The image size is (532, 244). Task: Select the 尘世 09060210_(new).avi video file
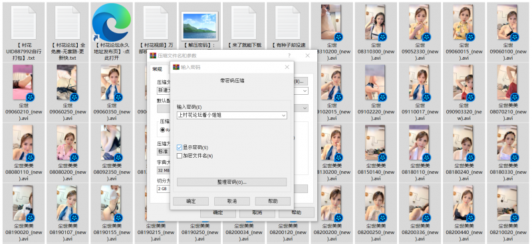pyautogui.click(x=23, y=82)
